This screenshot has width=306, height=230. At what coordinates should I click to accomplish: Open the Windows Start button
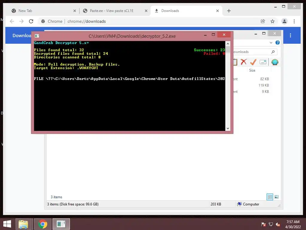click(x=7, y=224)
